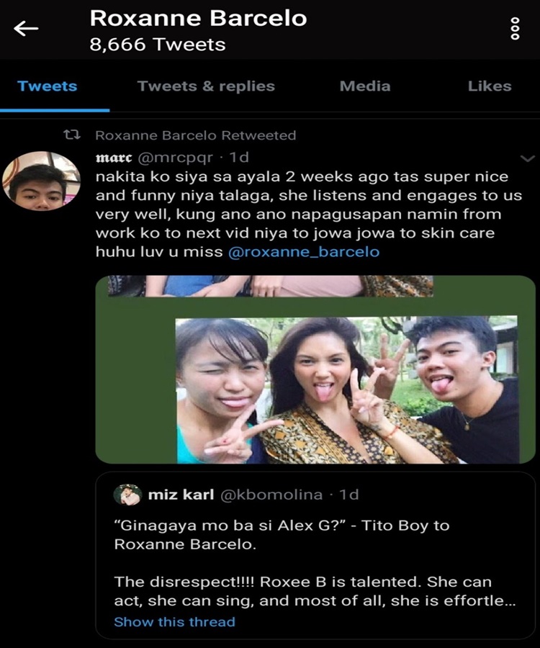Open the cropped top photo strip
Image resolution: width=540 pixels, height=648 pixels.
(x=271, y=286)
